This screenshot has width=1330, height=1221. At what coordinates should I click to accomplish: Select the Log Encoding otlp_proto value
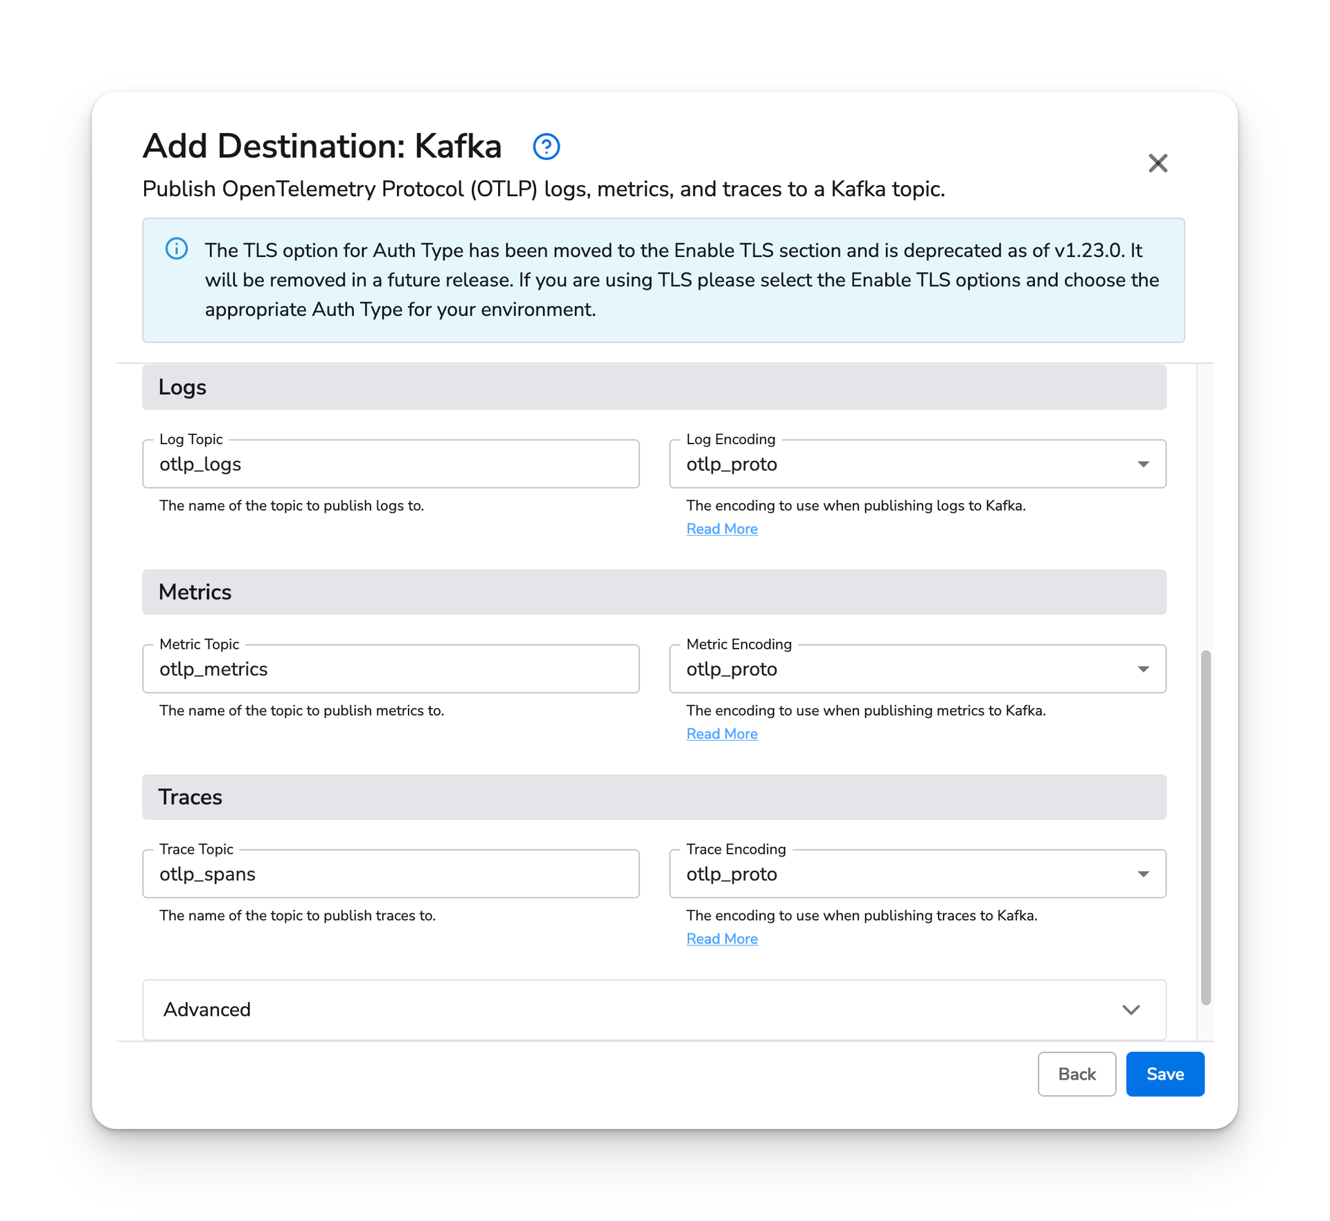731,464
